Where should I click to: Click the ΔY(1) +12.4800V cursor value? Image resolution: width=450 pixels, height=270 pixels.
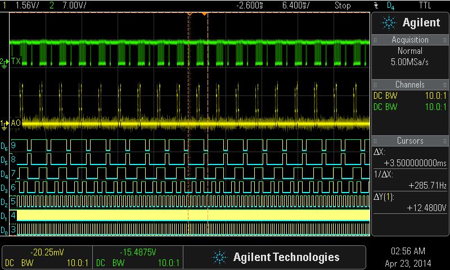pyautogui.click(x=427, y=208)
